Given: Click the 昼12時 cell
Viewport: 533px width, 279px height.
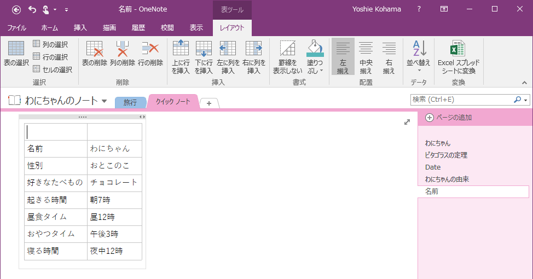Looking at the screenshot, I should point(114,217).
